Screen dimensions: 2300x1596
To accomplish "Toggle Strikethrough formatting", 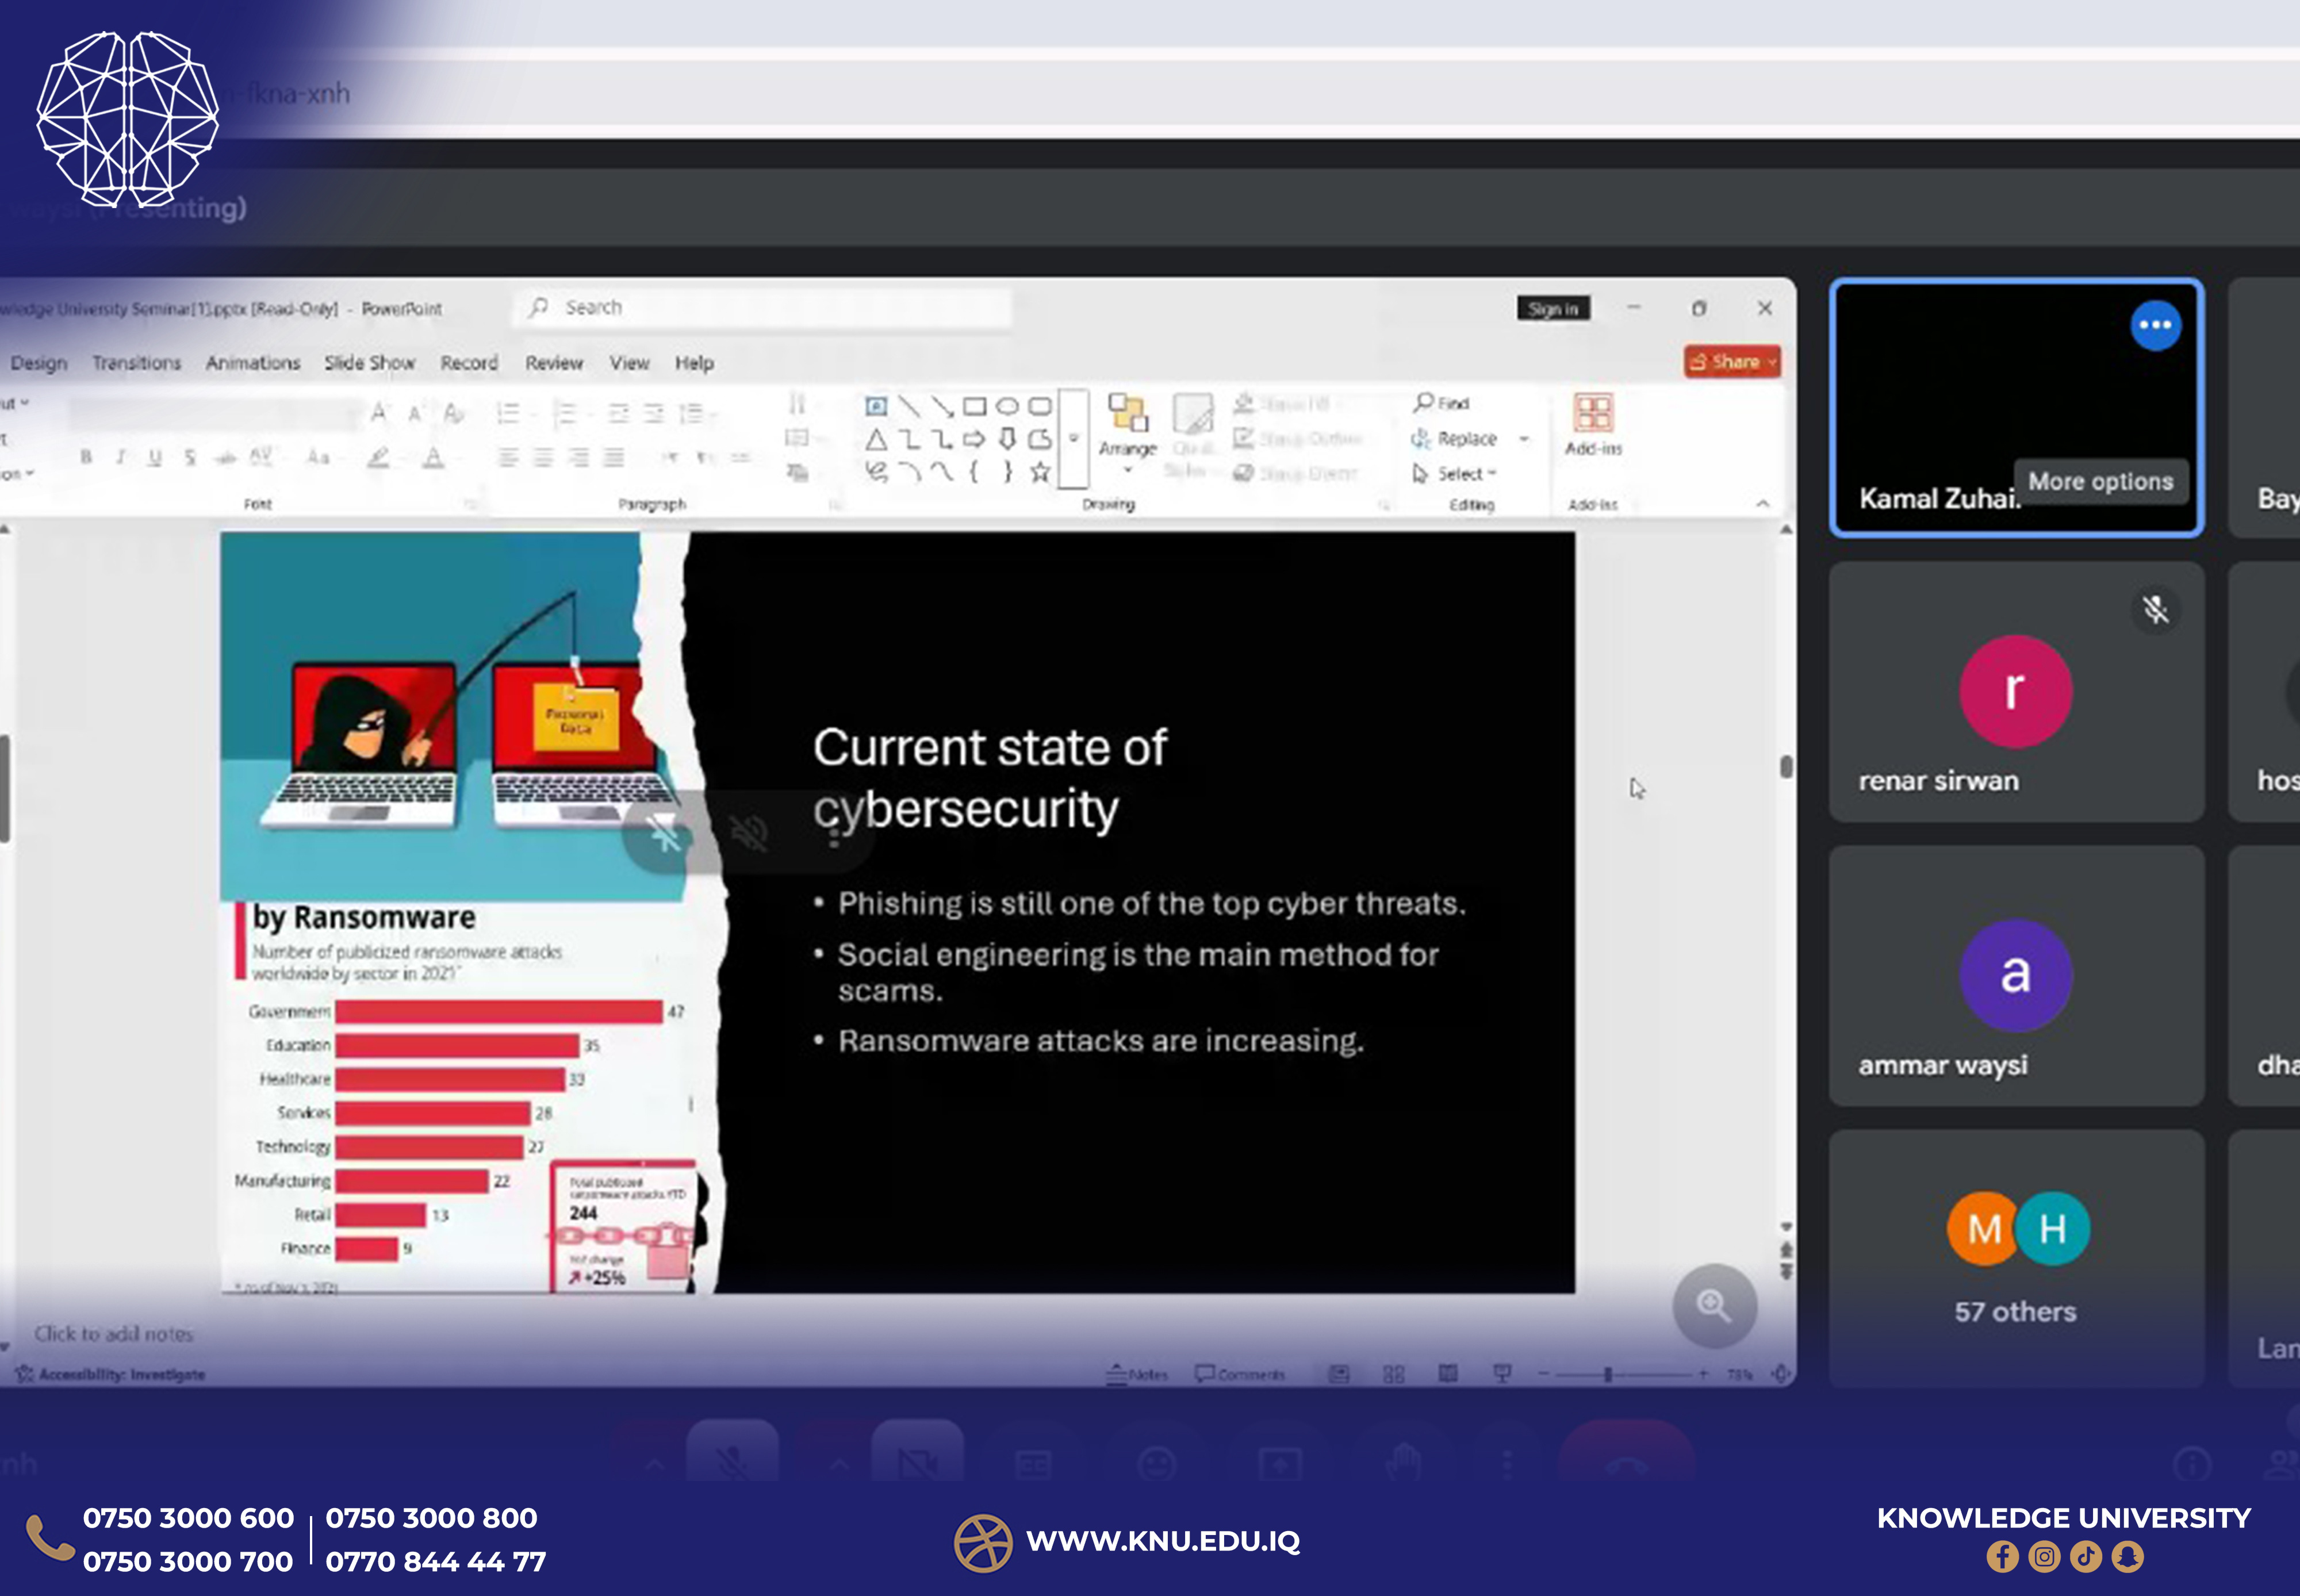I will pos(225,458).
